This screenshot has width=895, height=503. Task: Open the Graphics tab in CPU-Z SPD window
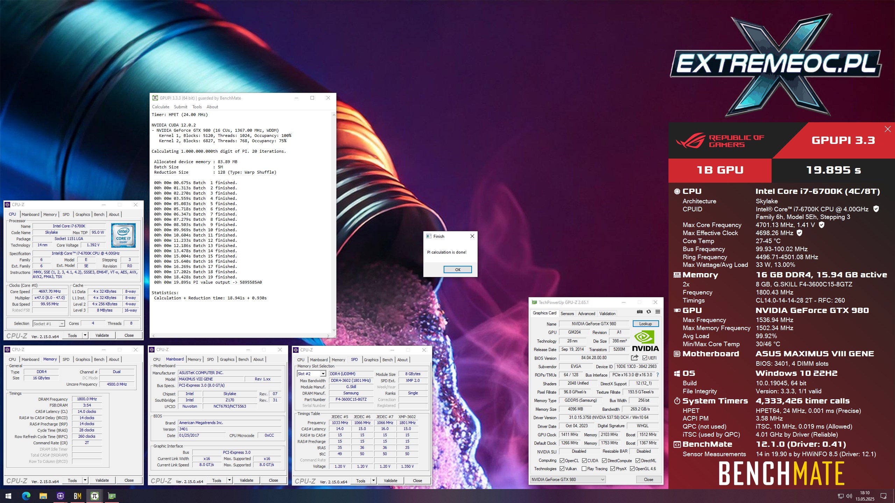tap(371, 360)
